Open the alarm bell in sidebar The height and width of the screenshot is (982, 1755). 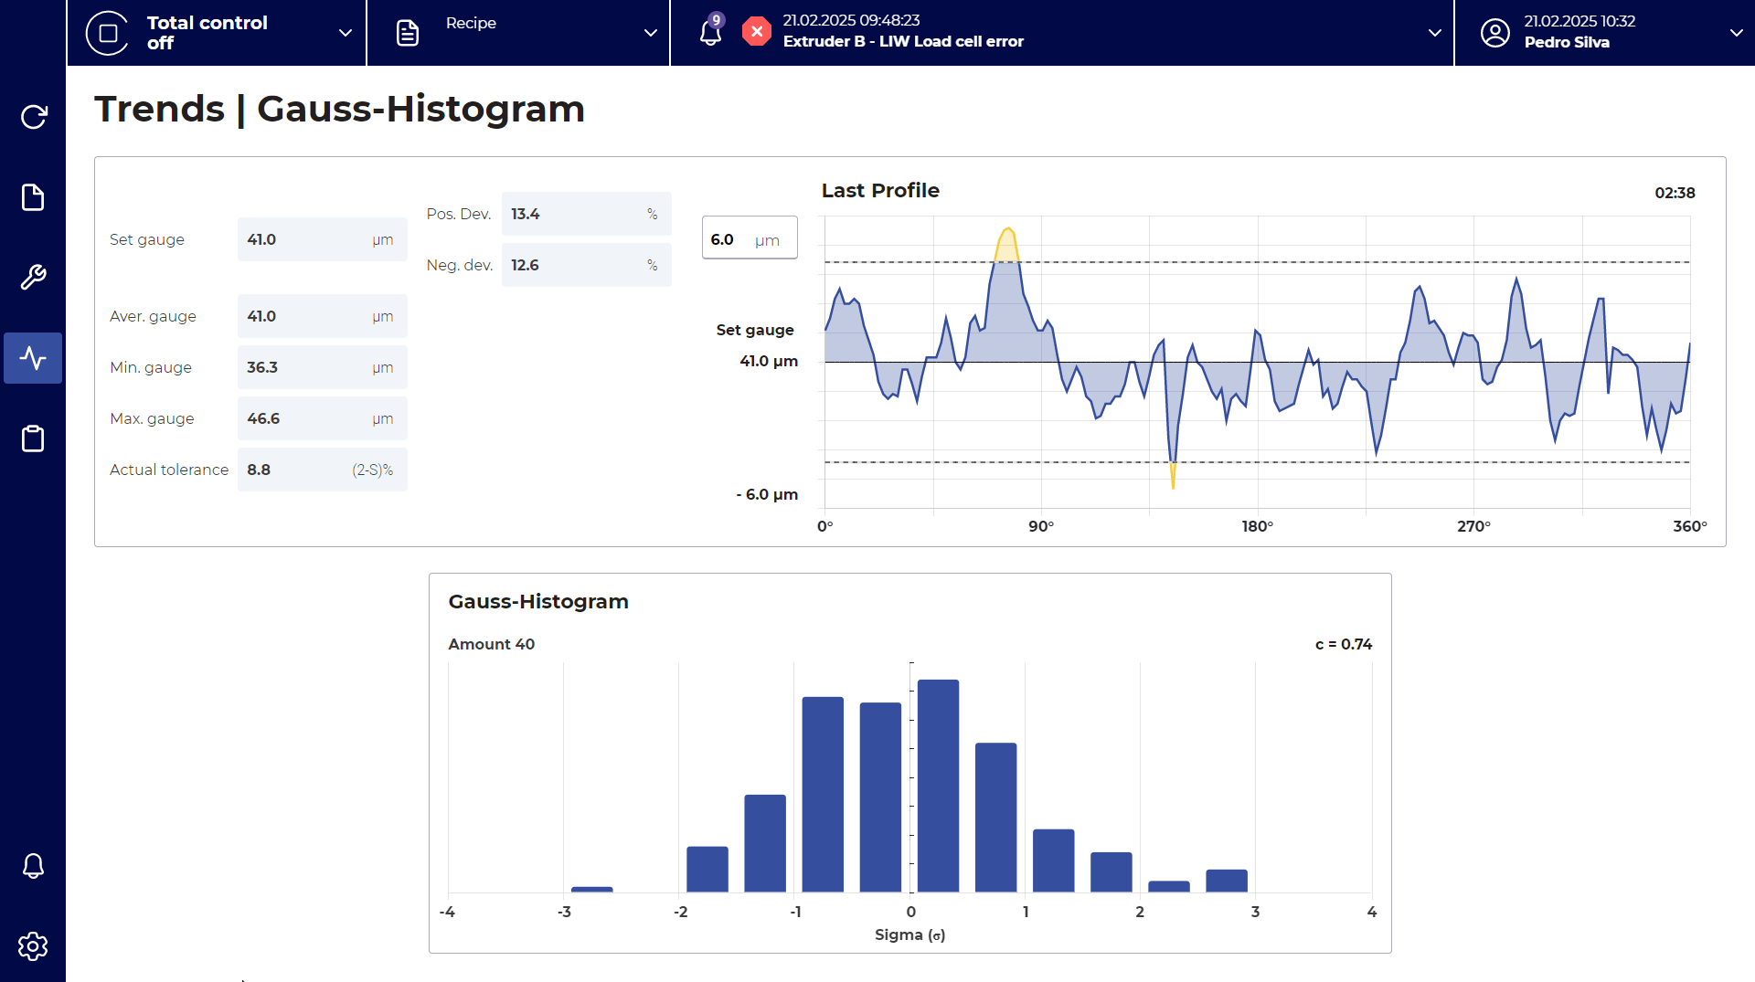click(33, 865)
